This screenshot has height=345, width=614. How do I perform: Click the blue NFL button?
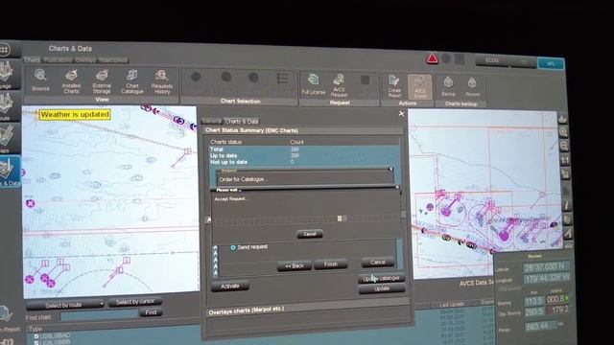(x=551, y=63)
